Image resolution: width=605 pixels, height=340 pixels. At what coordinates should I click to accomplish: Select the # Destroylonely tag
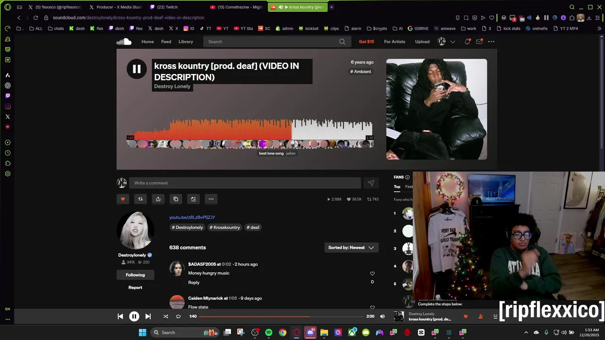[x=187, y=228]
